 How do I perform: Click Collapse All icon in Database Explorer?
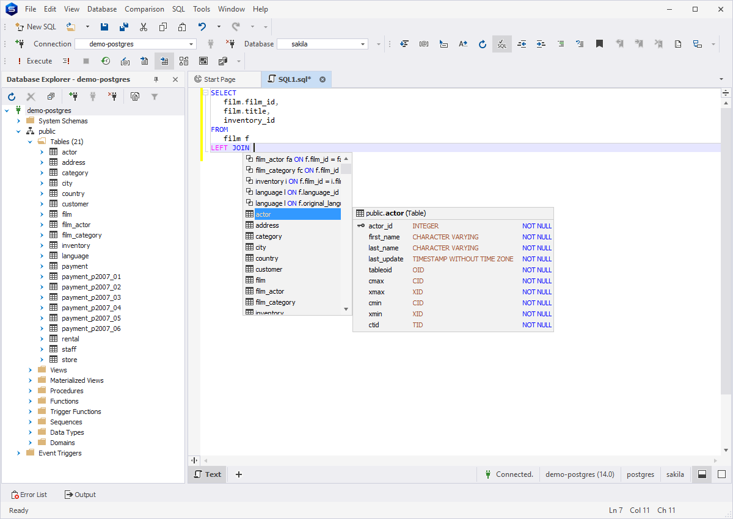click(51, 96)
